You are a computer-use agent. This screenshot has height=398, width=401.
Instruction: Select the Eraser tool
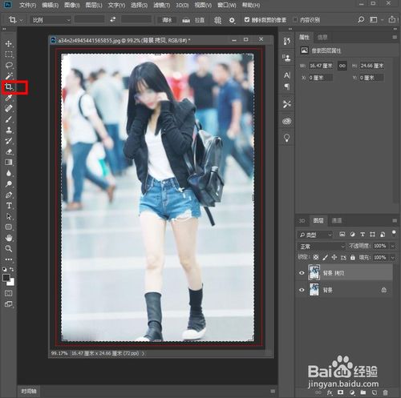click(x=9, y=151)
